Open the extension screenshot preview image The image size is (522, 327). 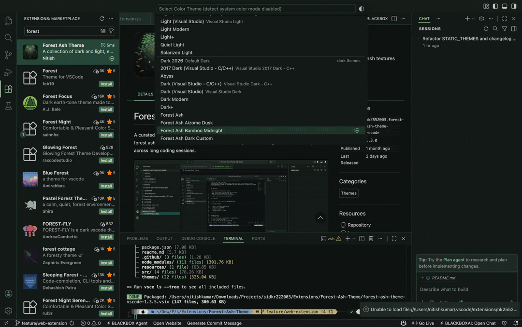pyautogui.click(x=231, y=196)
